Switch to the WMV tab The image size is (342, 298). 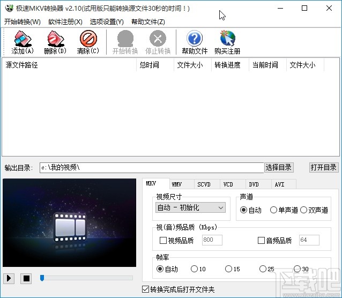pyautogui.click(x=182, y=184)
